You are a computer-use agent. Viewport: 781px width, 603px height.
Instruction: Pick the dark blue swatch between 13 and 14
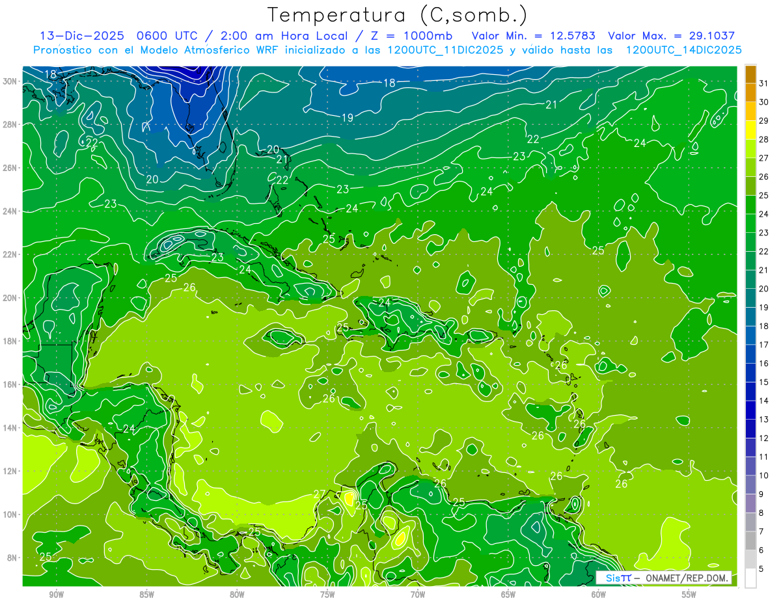[x=750, y=410]
